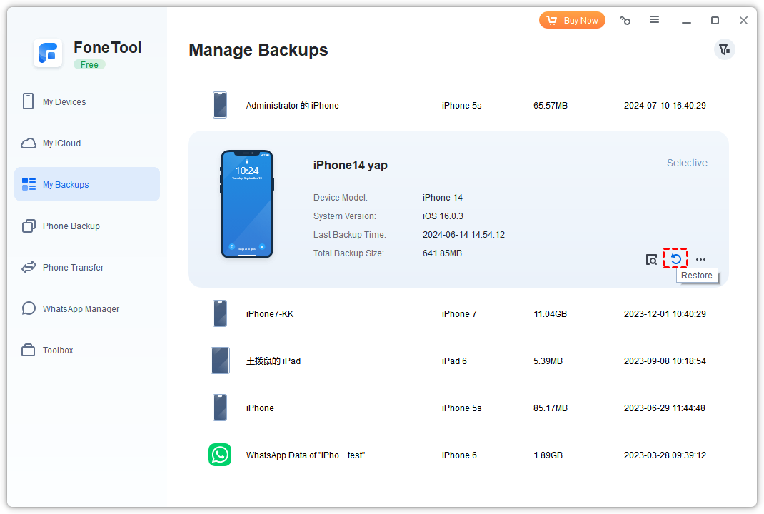Click the Buy Now button
764x514 pixels.
(x=572, y=21)
